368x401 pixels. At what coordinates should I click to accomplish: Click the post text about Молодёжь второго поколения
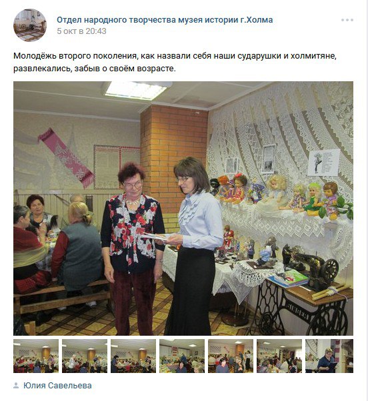[175, 62]
